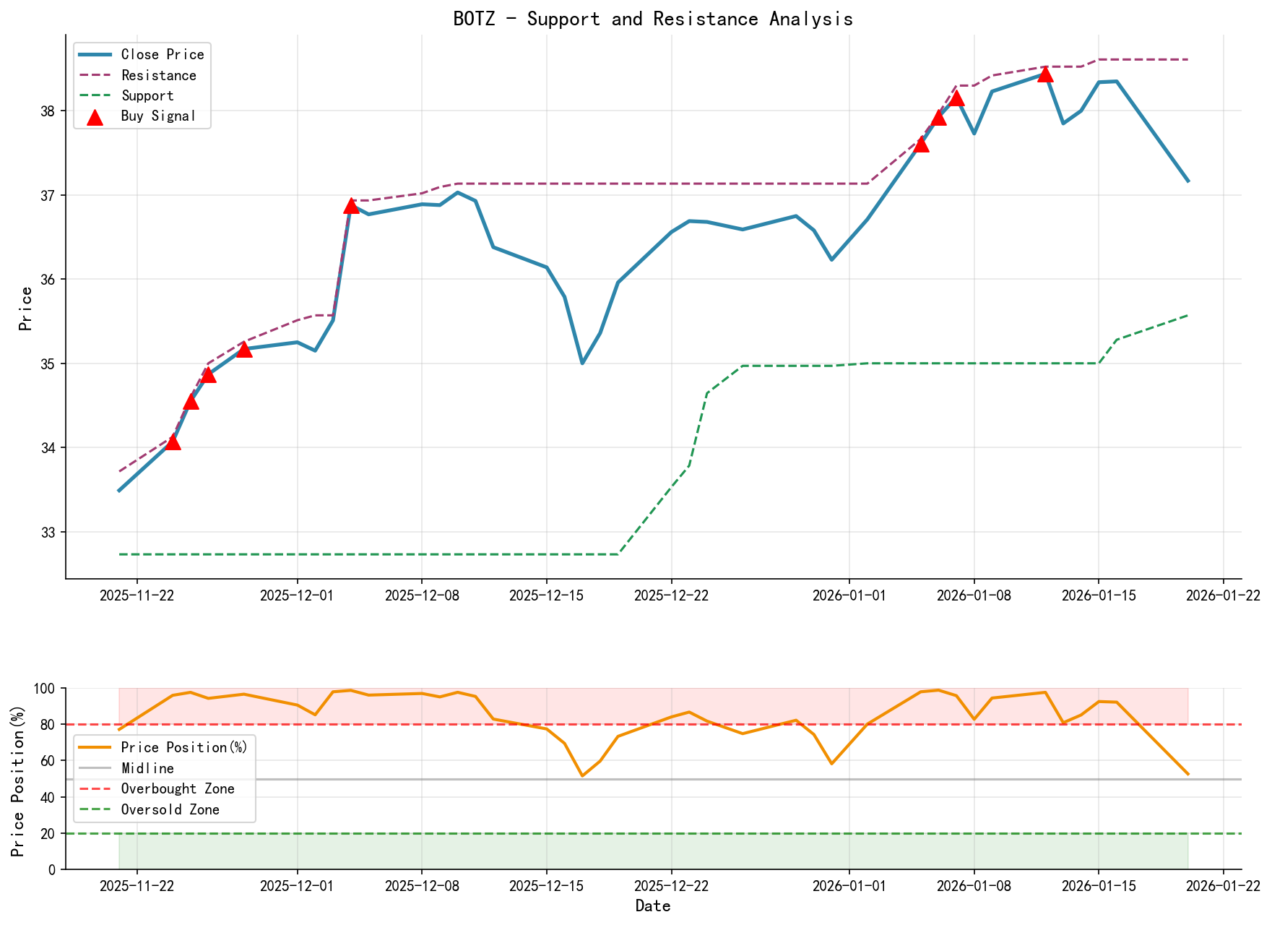Select the Overbought Zone red dashed legend symbol
This screenshot has width=1272, height=925.
(x=95, y=789)
